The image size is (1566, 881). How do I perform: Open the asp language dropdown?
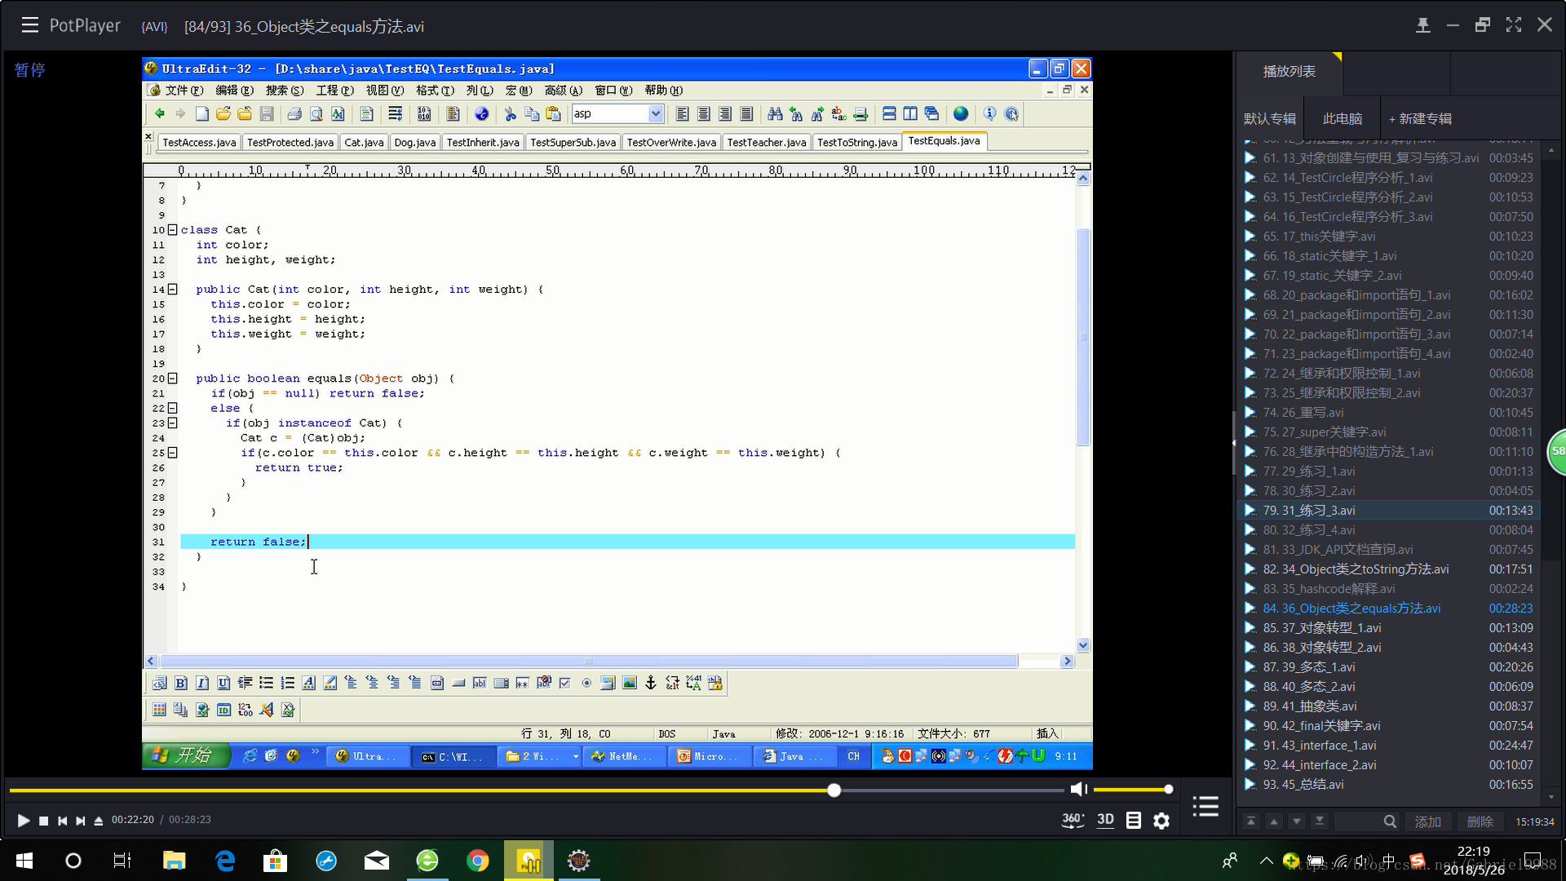[x=655, y=114]
